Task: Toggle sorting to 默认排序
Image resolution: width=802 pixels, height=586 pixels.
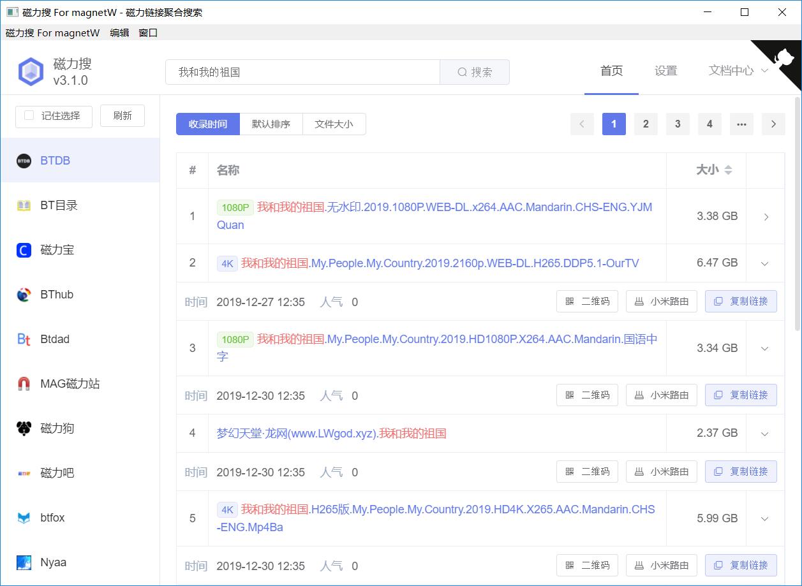Action: pos(271,124)
